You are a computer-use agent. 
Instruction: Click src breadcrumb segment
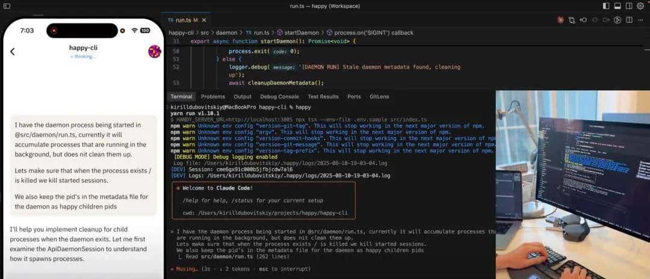pyautogui.click(x=203, y=32)
